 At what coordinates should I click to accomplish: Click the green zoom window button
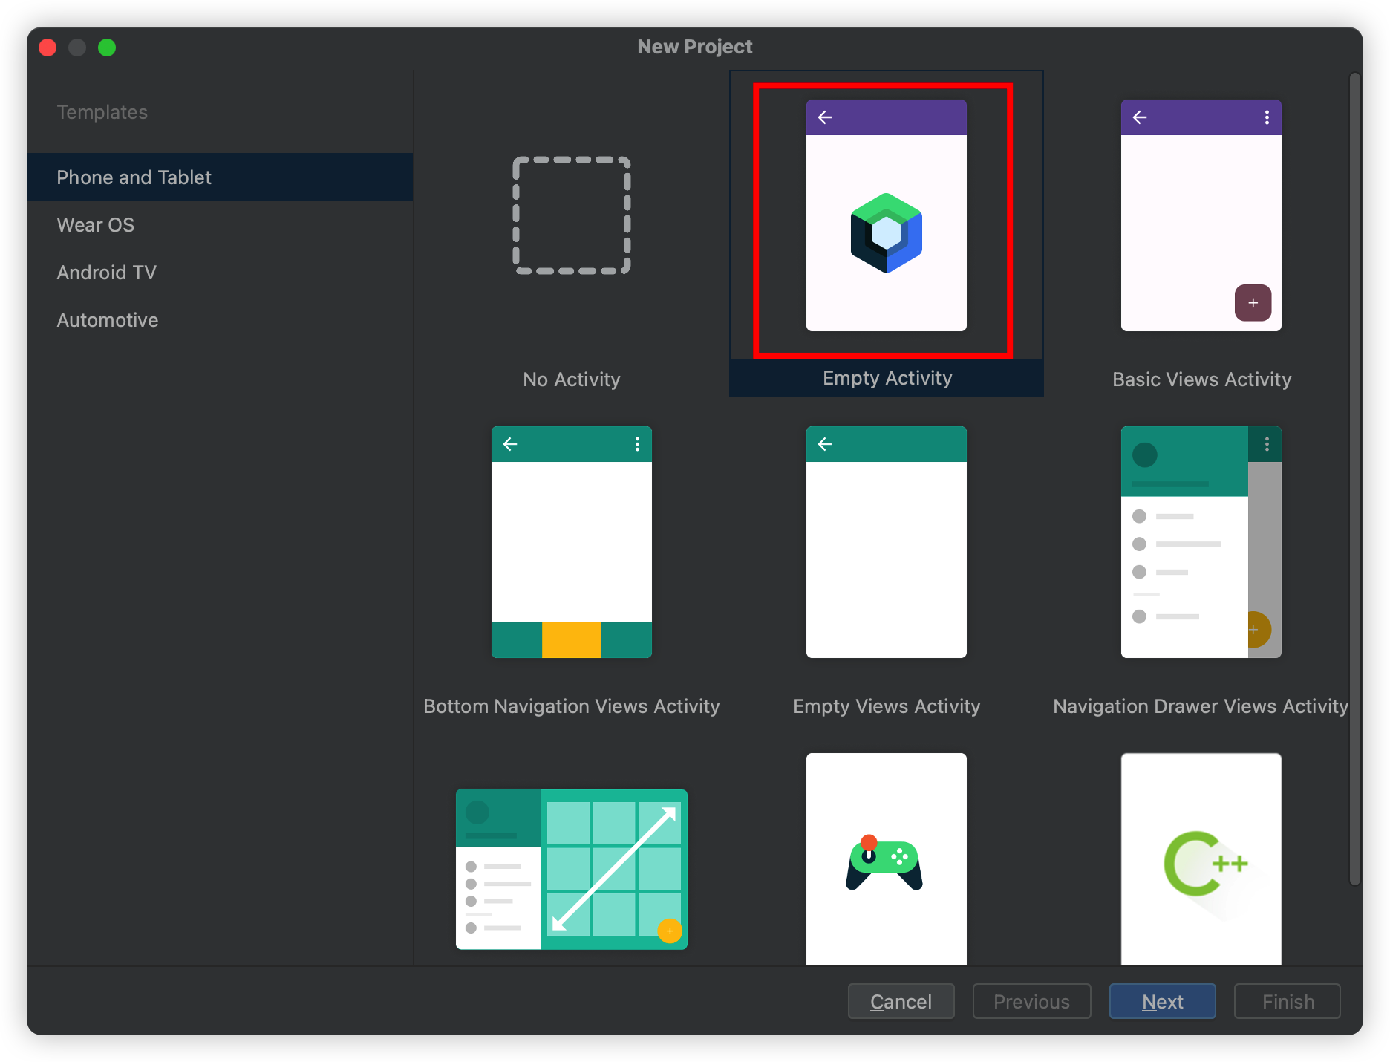coord(107,48)
